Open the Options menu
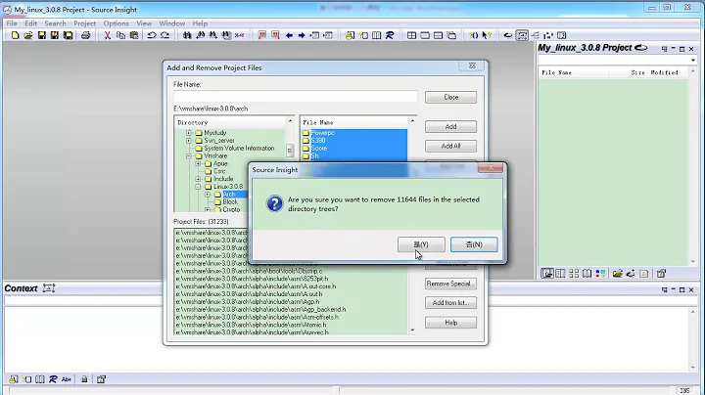 (x=116, y=23)
